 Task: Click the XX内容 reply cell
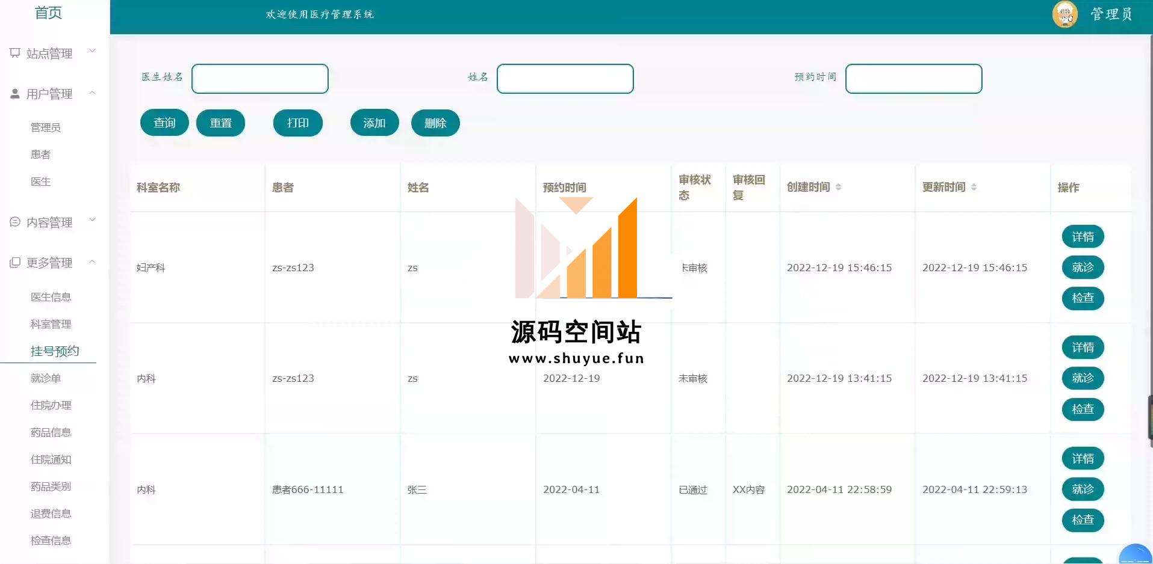749,489
